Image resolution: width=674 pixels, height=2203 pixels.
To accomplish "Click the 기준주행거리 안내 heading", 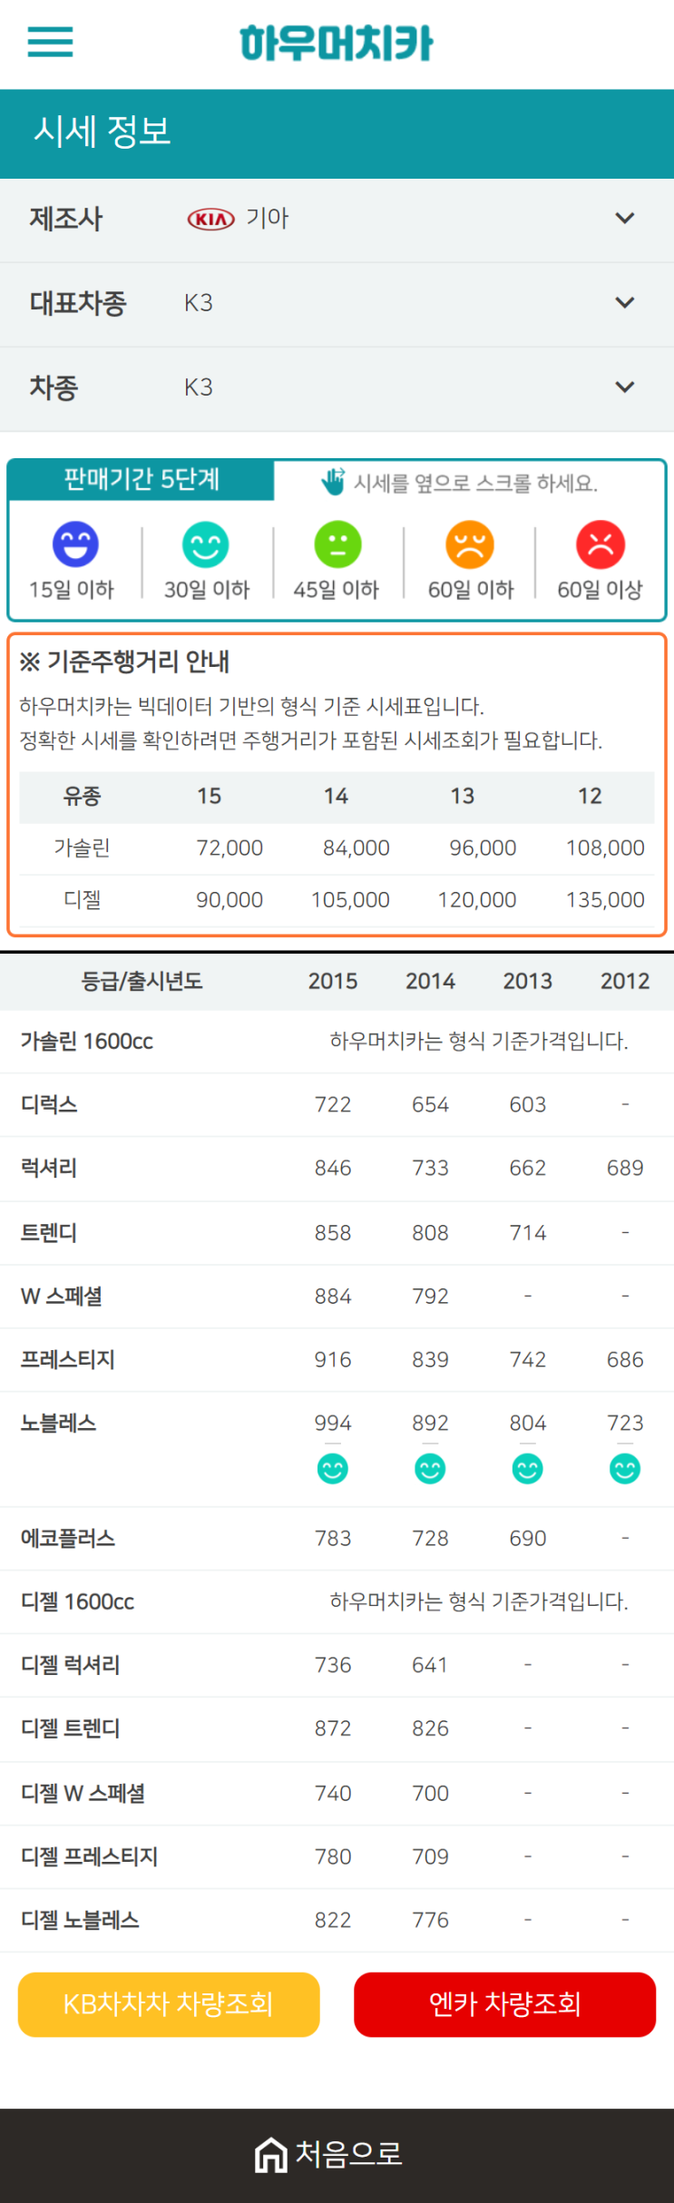I will click(124, 661).
